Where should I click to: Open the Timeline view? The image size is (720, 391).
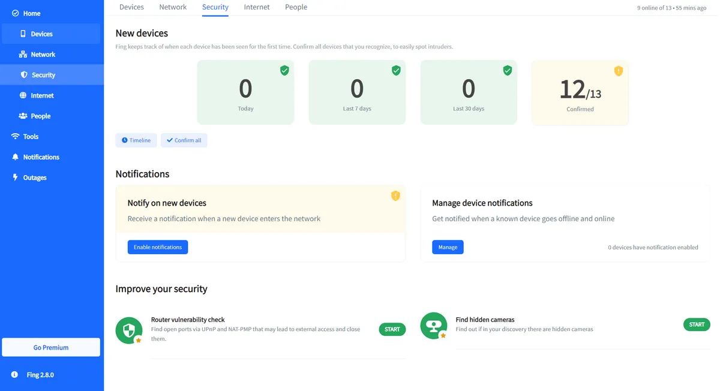pos(136,140)
